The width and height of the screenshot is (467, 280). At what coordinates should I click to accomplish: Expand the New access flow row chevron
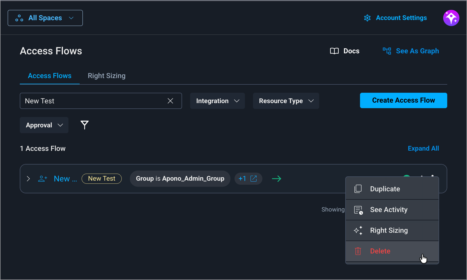click(28, 179)
